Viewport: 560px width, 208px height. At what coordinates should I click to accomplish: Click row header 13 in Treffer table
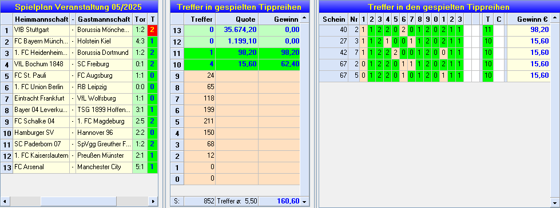(177, 30)
